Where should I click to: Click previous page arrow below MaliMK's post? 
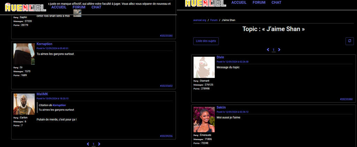88,144
